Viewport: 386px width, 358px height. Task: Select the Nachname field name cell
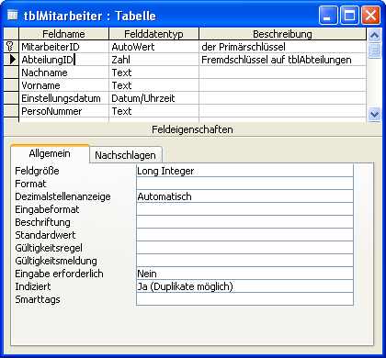pyautogui.click(x=63, y=73)
